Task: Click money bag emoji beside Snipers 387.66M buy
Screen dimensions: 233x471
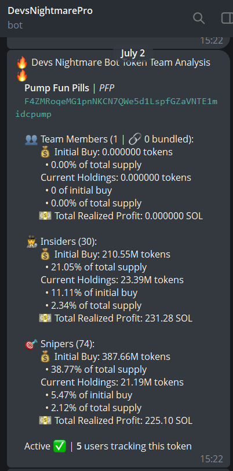Action: 45,356
